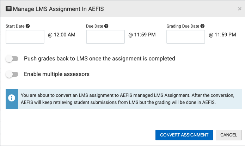Click the Grading Due Date help icon

click(x=203, y=26)
